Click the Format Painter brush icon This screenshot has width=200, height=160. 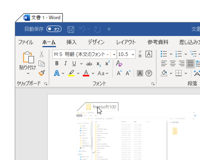pos(42,73)
